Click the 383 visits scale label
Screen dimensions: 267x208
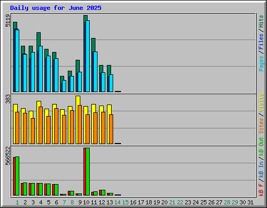tap(8, 99)
